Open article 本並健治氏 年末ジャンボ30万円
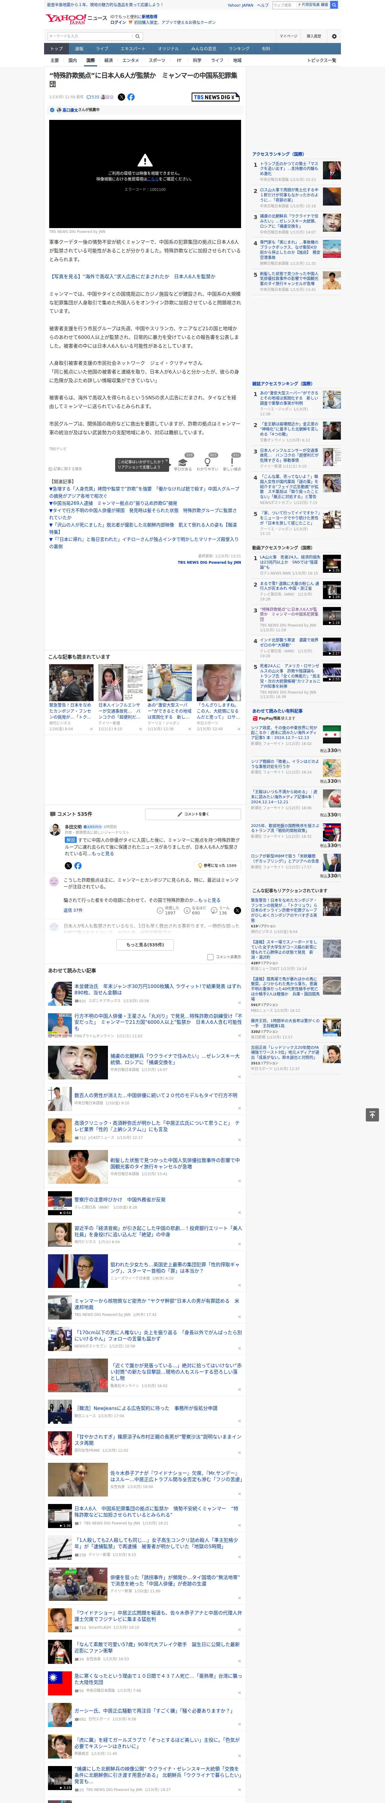 point(159,989)
